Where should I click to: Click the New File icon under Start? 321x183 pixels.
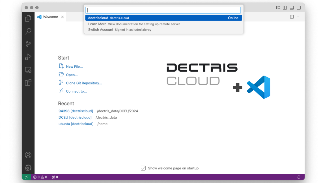click(x=61, y=66)
